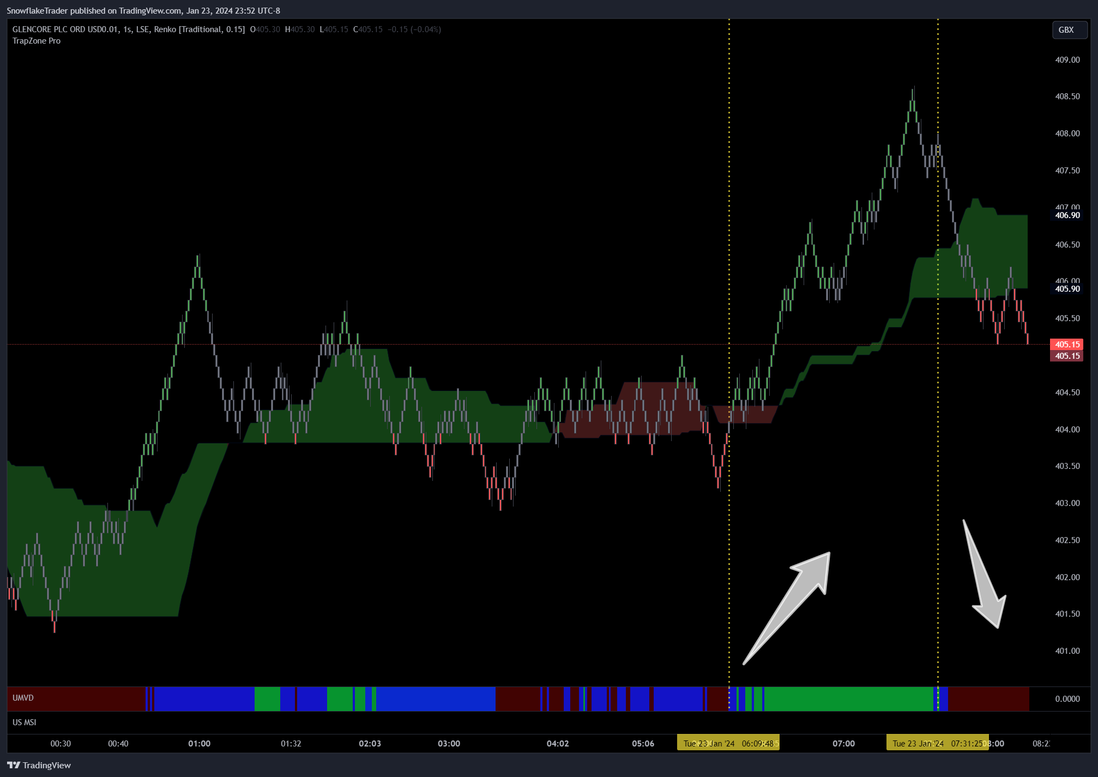The height and width of the screenshot is (777, 1098).
Task: Click the SnowflakeTrader published header text
Action: (x=143, y=10)
